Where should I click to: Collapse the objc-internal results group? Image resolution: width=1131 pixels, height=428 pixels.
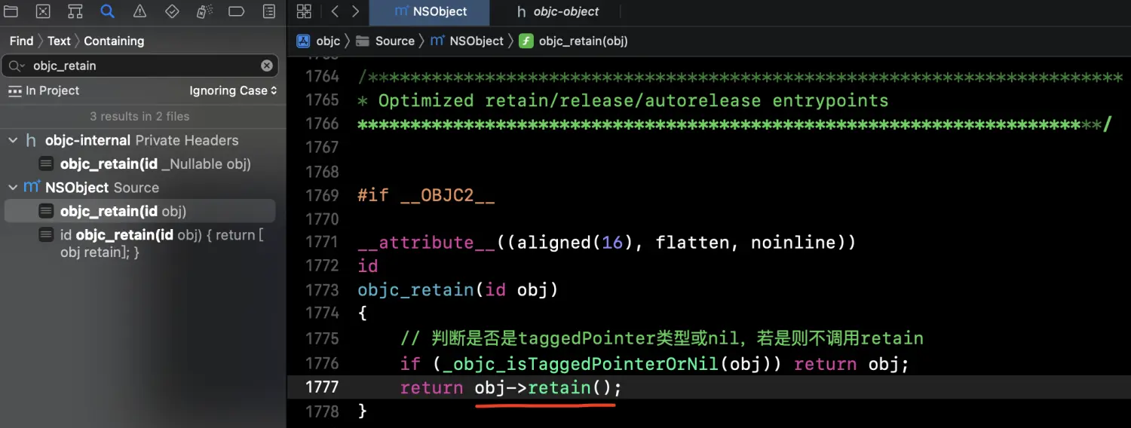(13, 140)
